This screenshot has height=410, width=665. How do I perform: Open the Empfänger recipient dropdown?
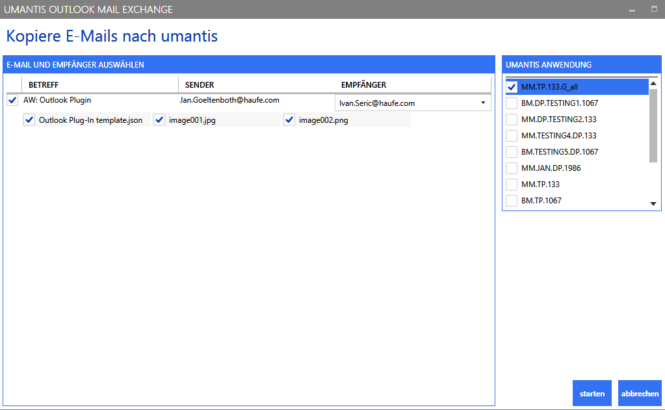click(412, 103)
